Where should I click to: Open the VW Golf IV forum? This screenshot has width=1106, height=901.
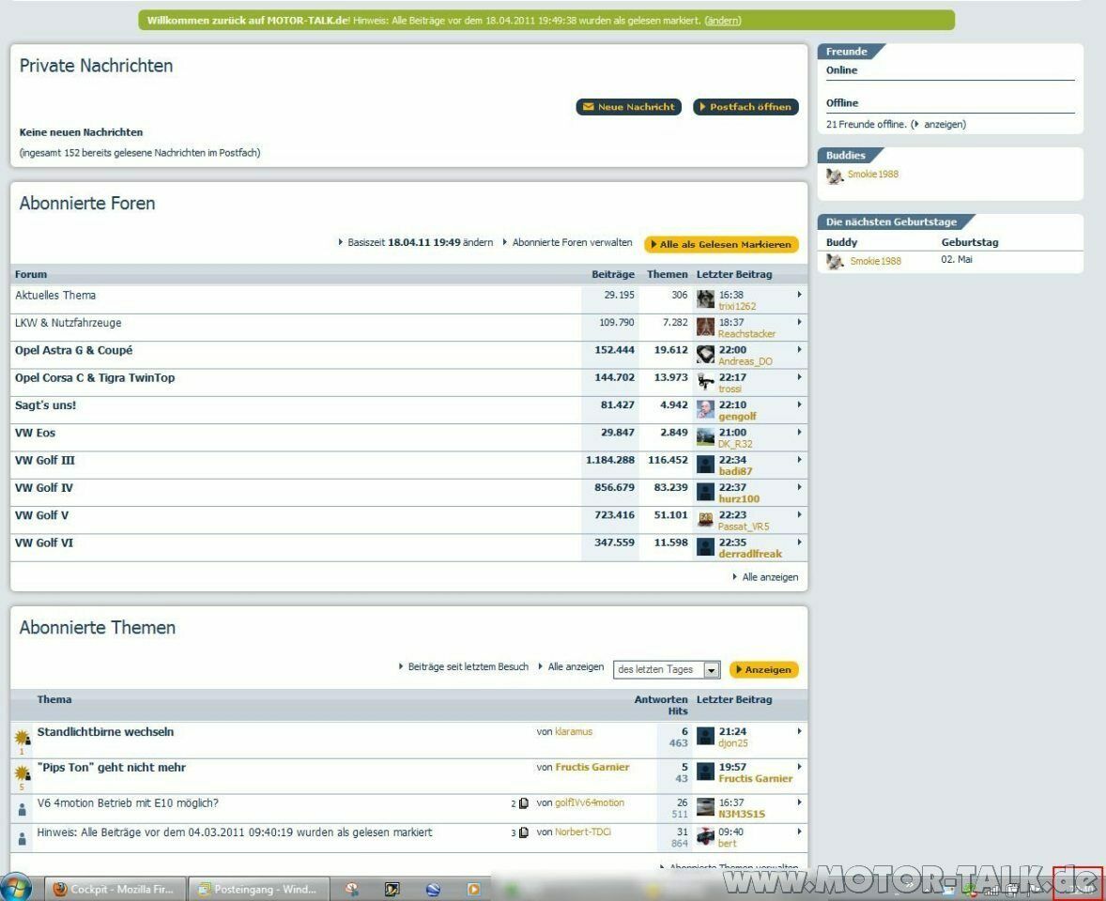[44, 488]
